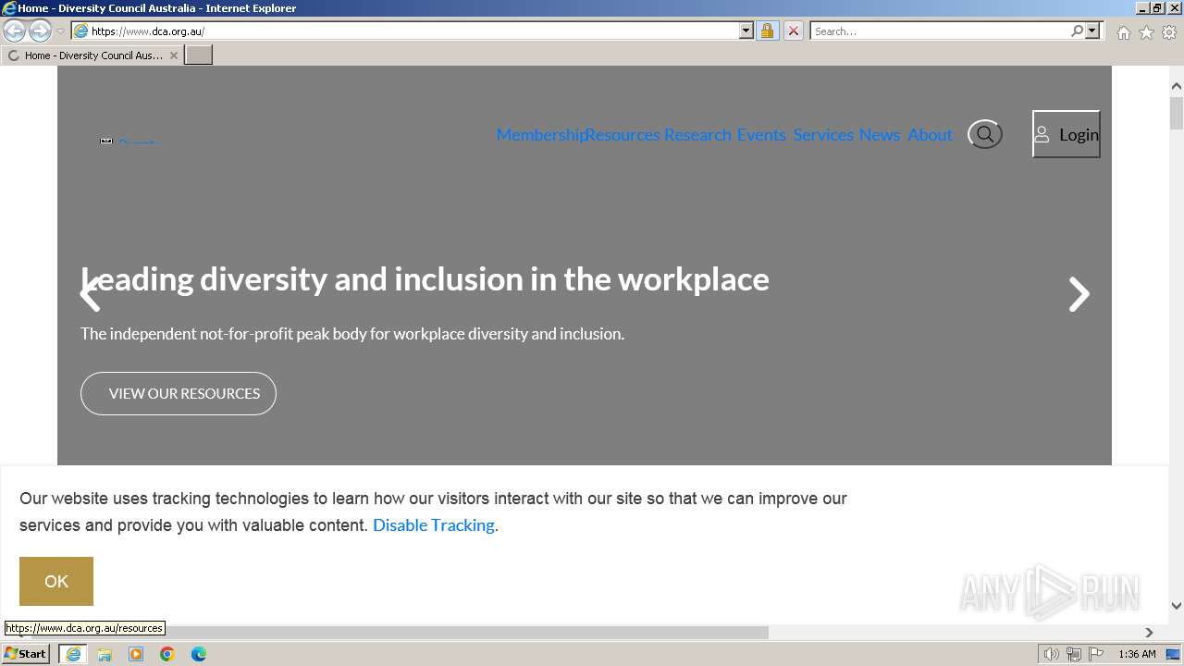This screenshot has height=666, width=1184.
Task: Click the vertical scrollbar up arrow
Action: (x=1177, y=86)
